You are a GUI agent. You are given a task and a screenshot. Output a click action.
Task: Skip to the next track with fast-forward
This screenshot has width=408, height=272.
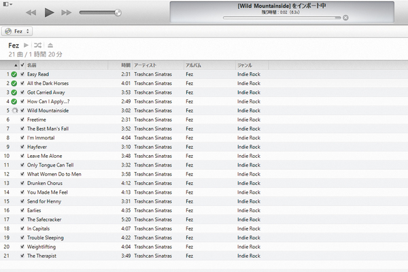click(x=66, y=12)
